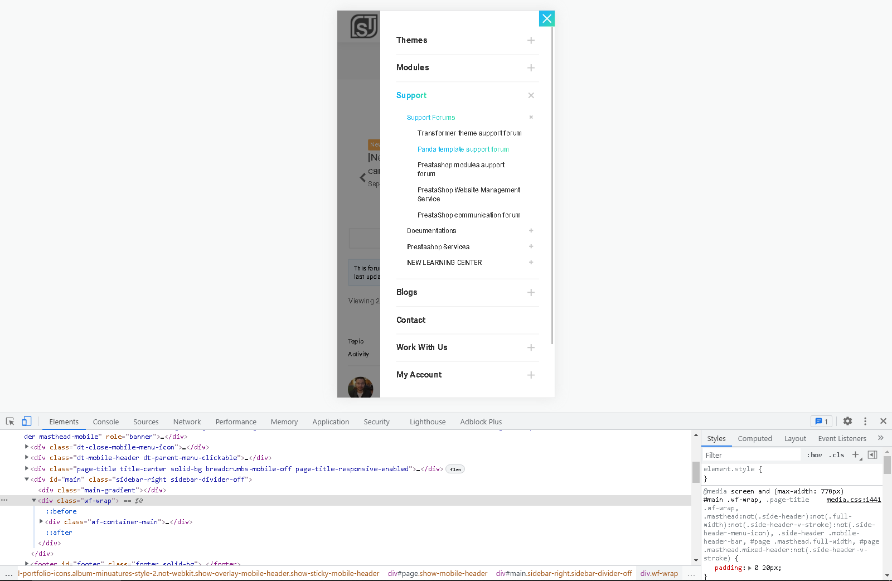Close the DevTools panel
This screenshot has width=892, height=581.
point(883,421)
